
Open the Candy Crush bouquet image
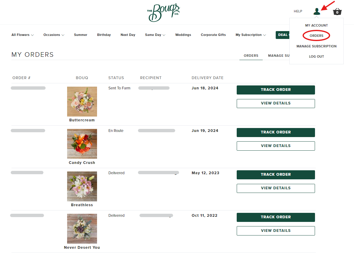click(x=82, y=144)
